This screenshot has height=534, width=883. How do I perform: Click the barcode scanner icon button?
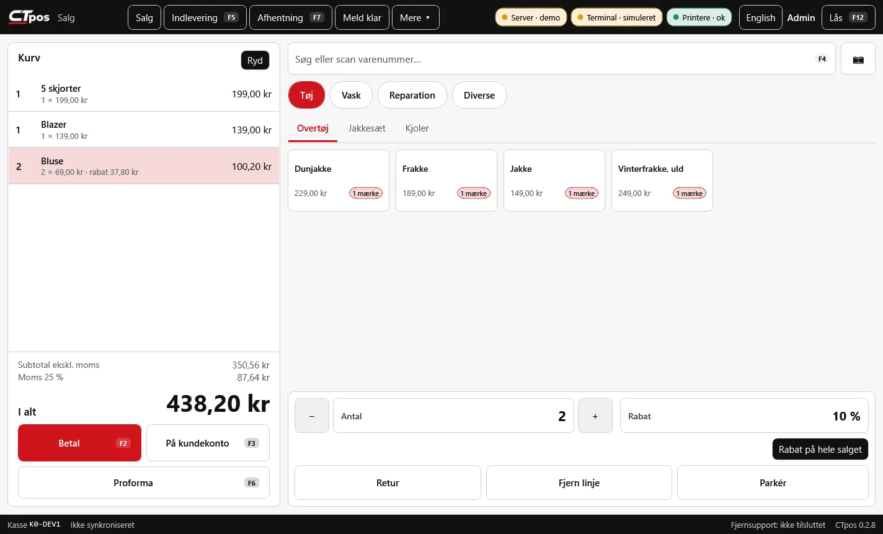coord(858,59)
